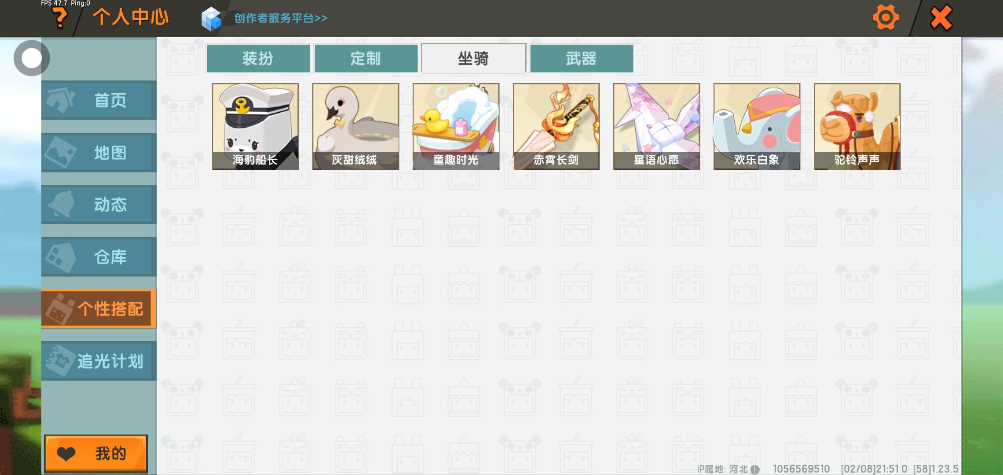Screen dimensions: 1003x475
Task: Go to 首页 in the sidebar
Action: tap(99, 100)
